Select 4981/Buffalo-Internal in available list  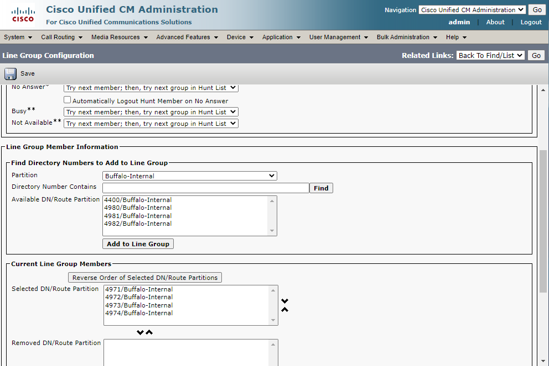(138, 216)
